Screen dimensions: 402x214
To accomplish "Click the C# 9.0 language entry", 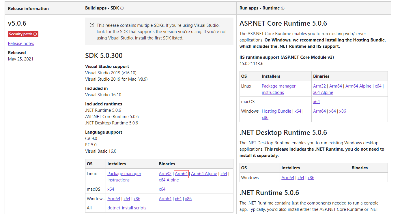I will [91, 139].
